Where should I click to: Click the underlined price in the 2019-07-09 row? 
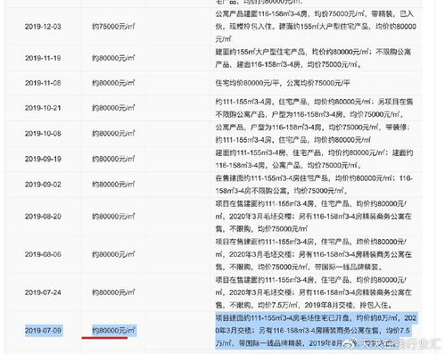(113, 331)
